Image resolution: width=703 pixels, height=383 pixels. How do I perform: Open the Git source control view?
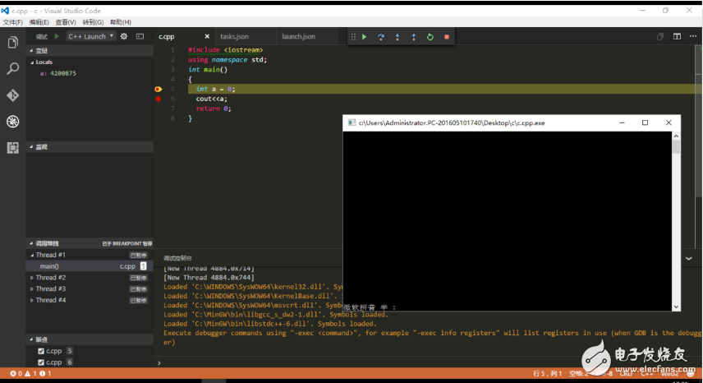coord(12,95)
